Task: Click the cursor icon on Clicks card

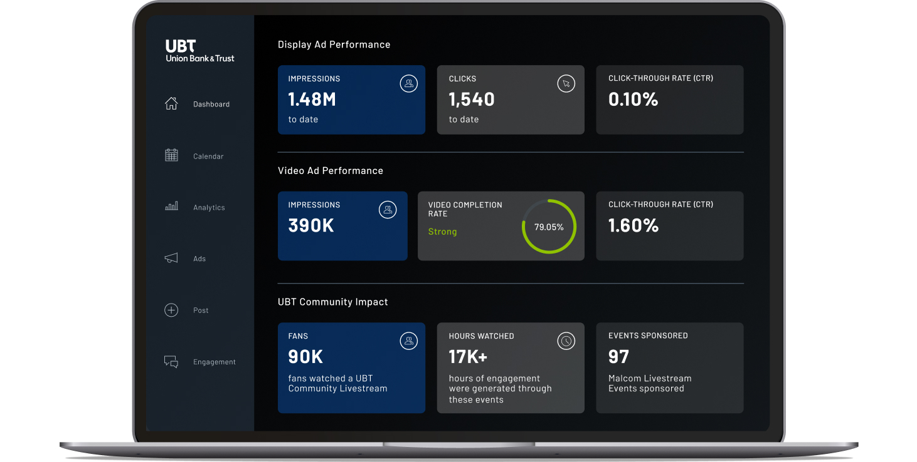Action: (566, 83)
